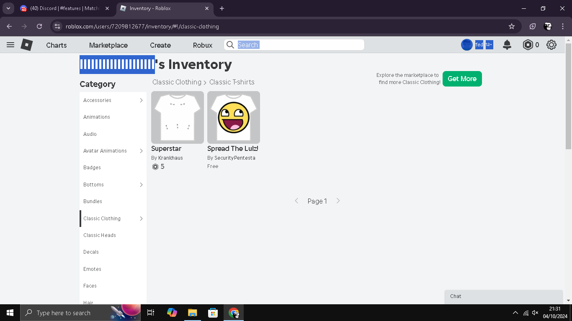Close the Inventory - Roblox tab

207,8
